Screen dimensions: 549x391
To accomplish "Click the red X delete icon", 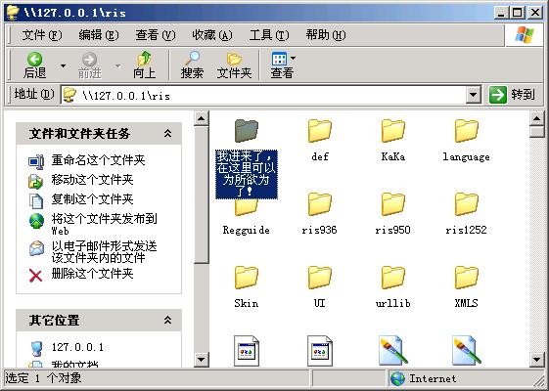I will pos(35,276).
